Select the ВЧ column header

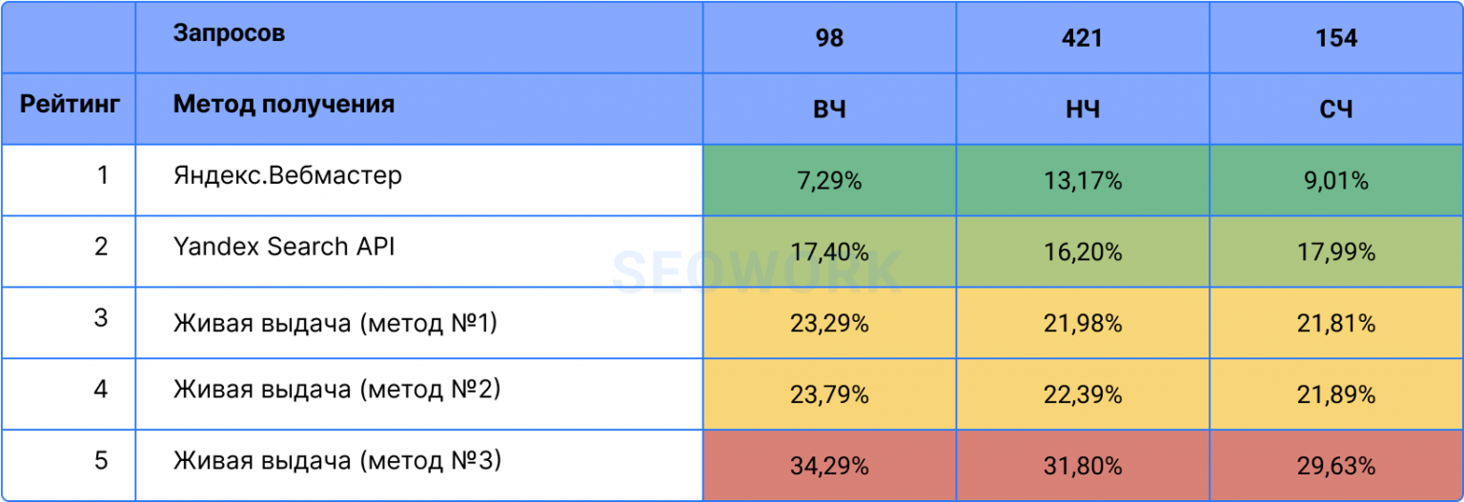point(829,110)
